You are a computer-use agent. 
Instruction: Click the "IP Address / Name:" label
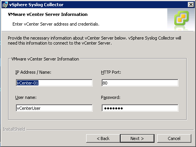click(x=33, y=72)
